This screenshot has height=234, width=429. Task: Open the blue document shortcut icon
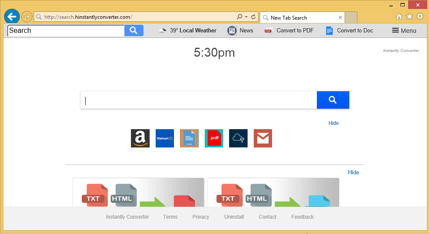point(189,138)
